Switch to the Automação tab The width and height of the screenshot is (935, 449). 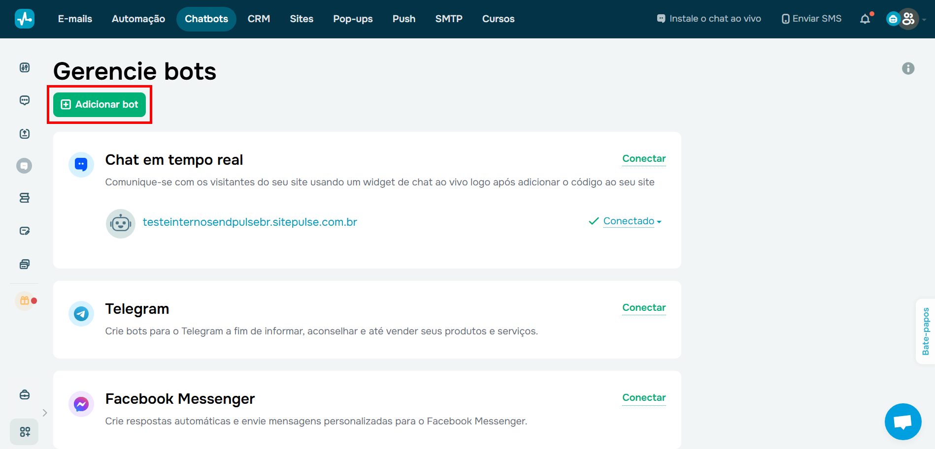(x=138, y=19)
